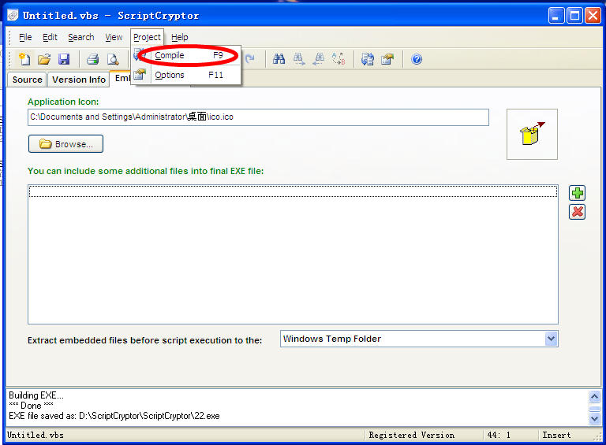Switch to the Version Info tab

coord(79,80)
